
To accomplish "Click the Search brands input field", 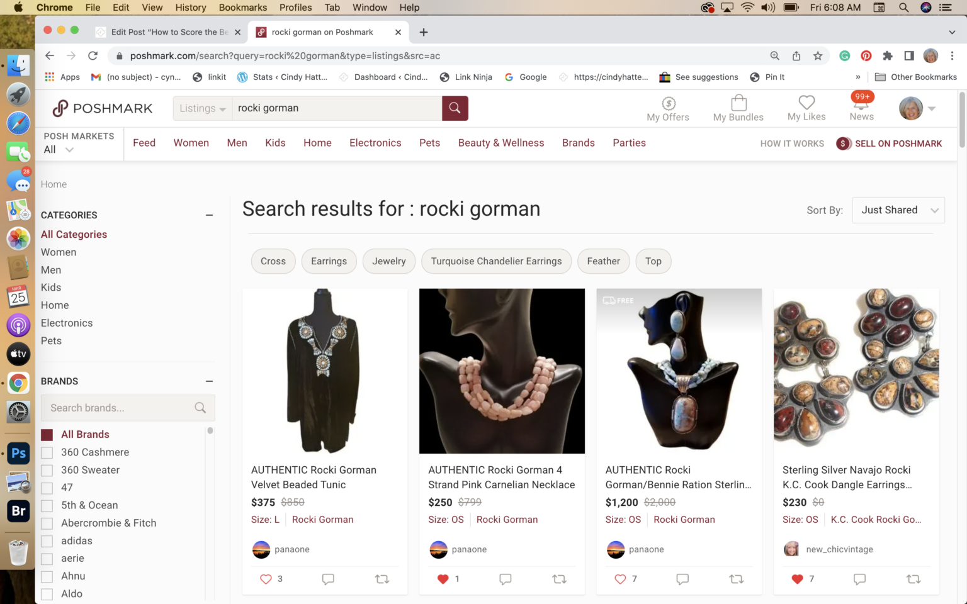I will (128, 408).
